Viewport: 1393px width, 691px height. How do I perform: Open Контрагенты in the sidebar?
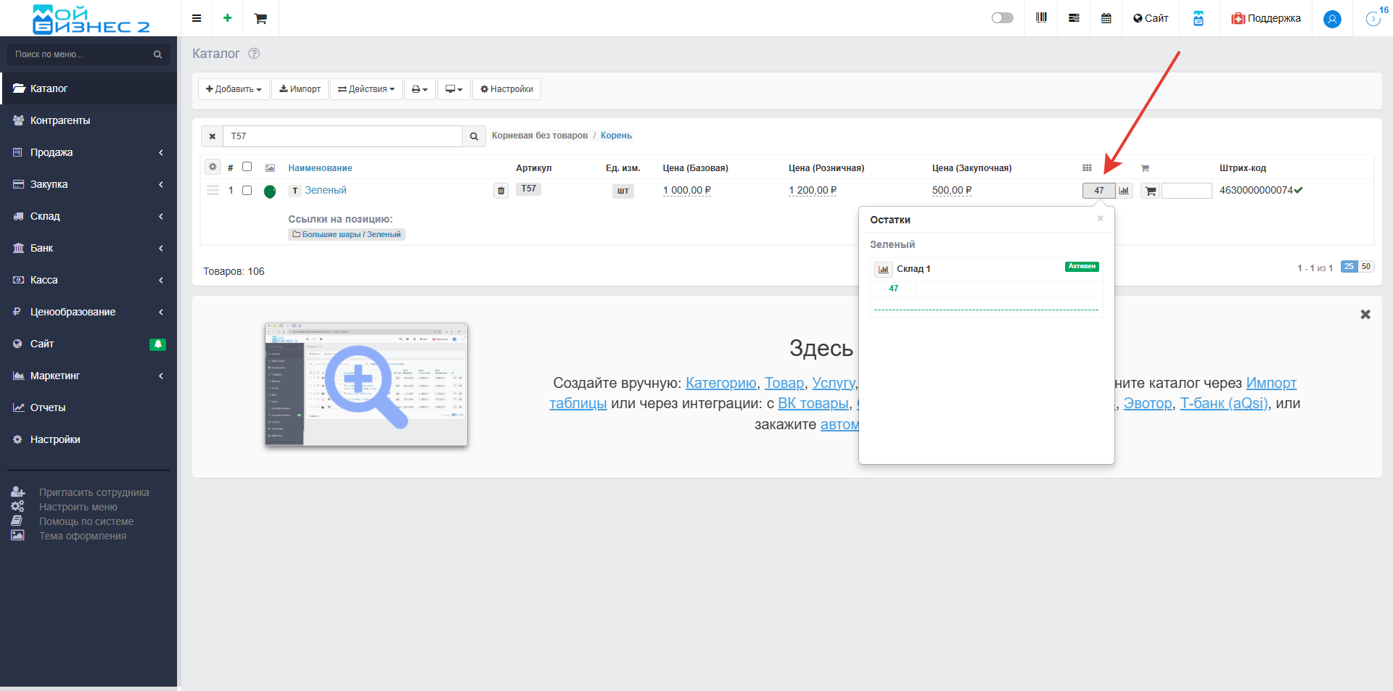[60, 120]
